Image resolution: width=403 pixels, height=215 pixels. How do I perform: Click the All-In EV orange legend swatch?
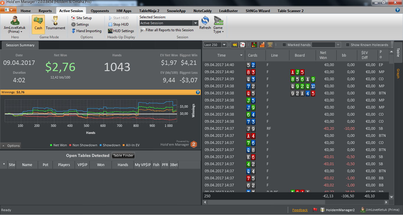pos(124,145)
